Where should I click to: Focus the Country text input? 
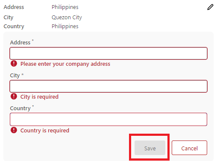(x=108, y=119)
